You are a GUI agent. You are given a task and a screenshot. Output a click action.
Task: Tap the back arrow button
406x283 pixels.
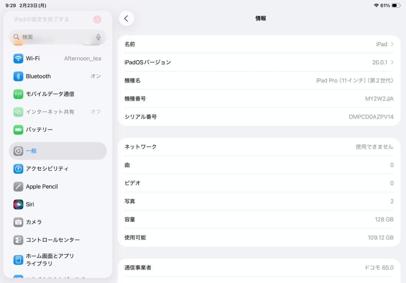click(126, 18)
